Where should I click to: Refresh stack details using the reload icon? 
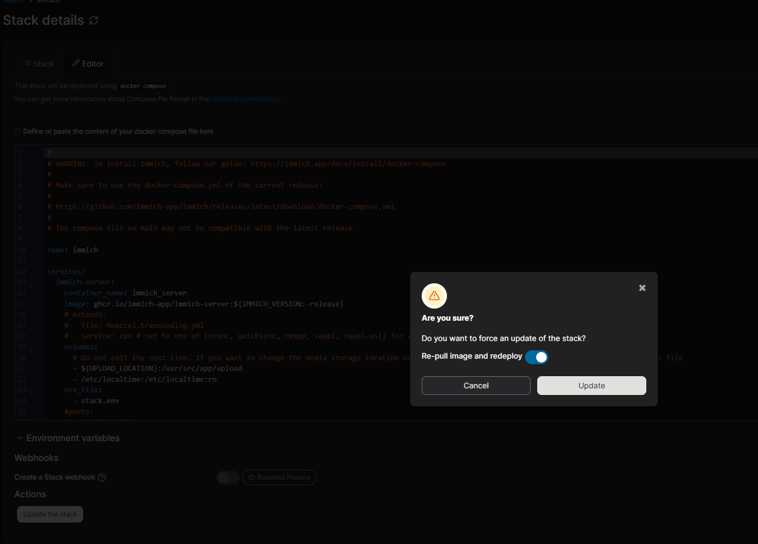(94, 20)
